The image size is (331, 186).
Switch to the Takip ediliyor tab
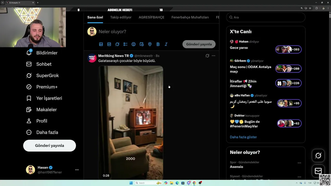(121, 17)
